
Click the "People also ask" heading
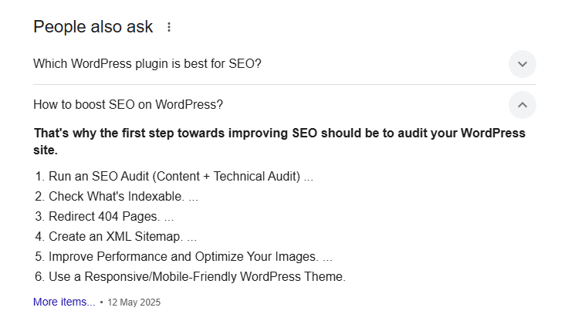(93, 27)
